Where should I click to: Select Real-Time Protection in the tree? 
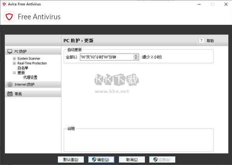point(32,63)
